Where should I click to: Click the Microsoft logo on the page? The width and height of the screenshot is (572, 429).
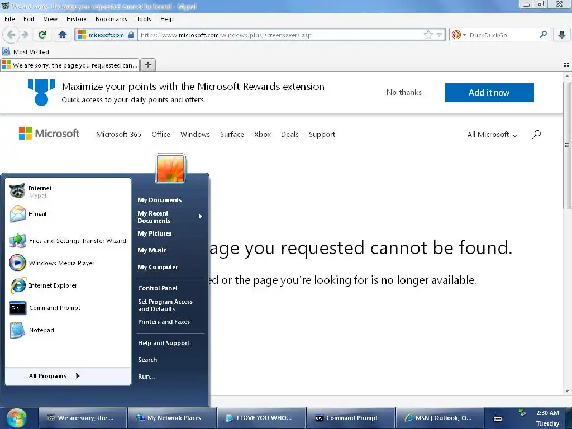[49, 134]
